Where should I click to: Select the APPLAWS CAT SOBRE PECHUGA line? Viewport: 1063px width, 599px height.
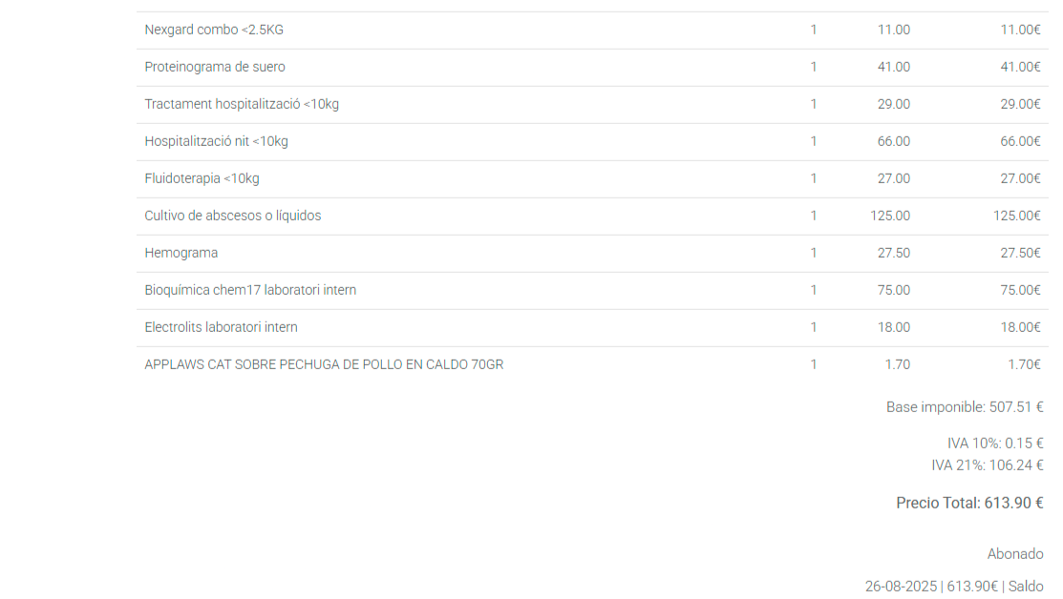click(x=324, y=364)
